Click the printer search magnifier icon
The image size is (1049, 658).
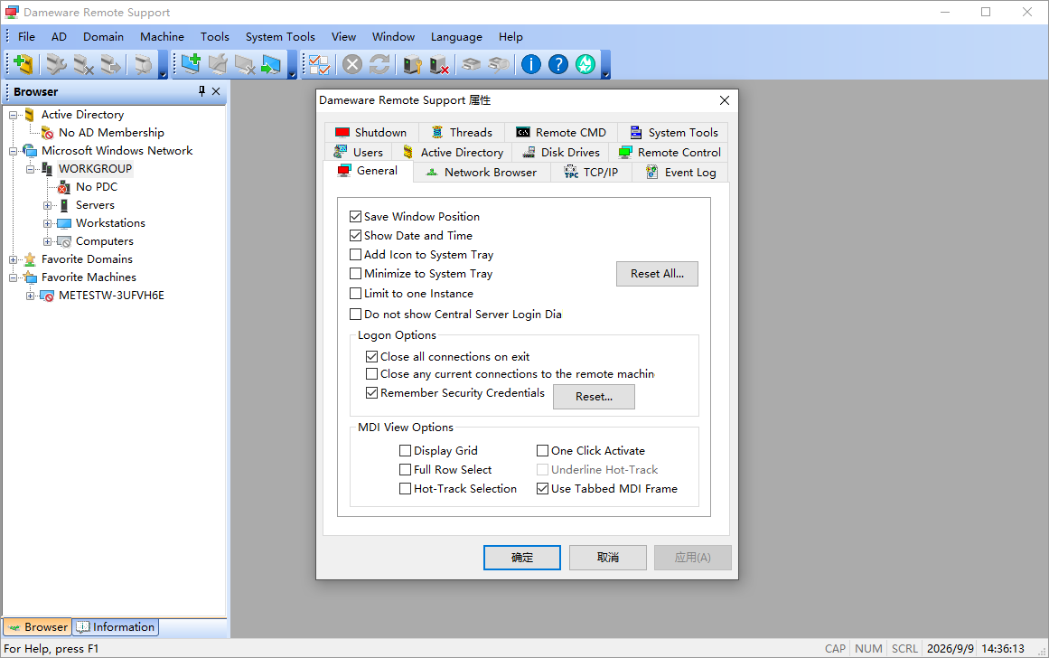click(x=499, y=64)
